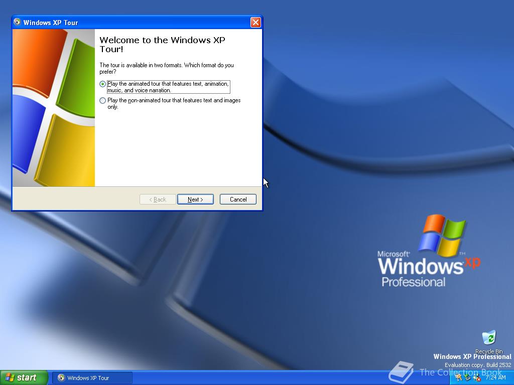Close the Windows XP Tour dialog

[x=255, y=22]
